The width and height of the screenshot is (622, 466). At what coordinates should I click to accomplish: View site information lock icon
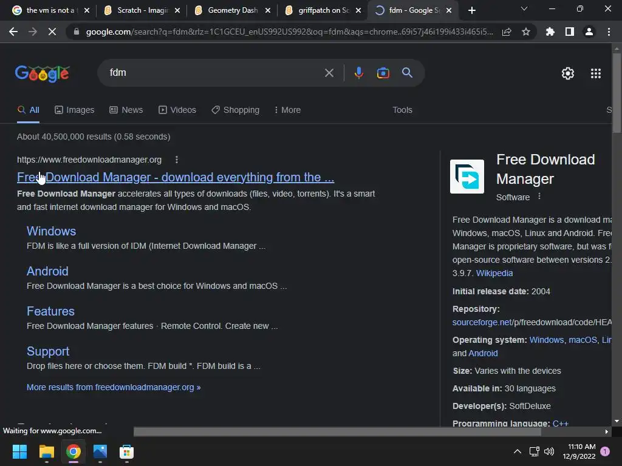[x=77, y=32]
